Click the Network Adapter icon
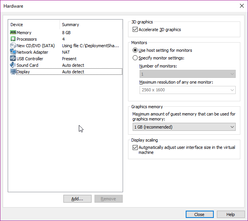 pos(13,52)
